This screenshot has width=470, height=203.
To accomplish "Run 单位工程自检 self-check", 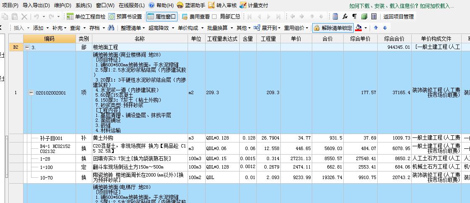I will pyautogui.click(x=86, y=16).
